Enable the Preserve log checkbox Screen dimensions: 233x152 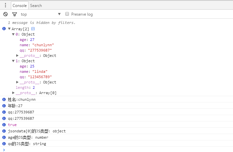coord(67,14)
